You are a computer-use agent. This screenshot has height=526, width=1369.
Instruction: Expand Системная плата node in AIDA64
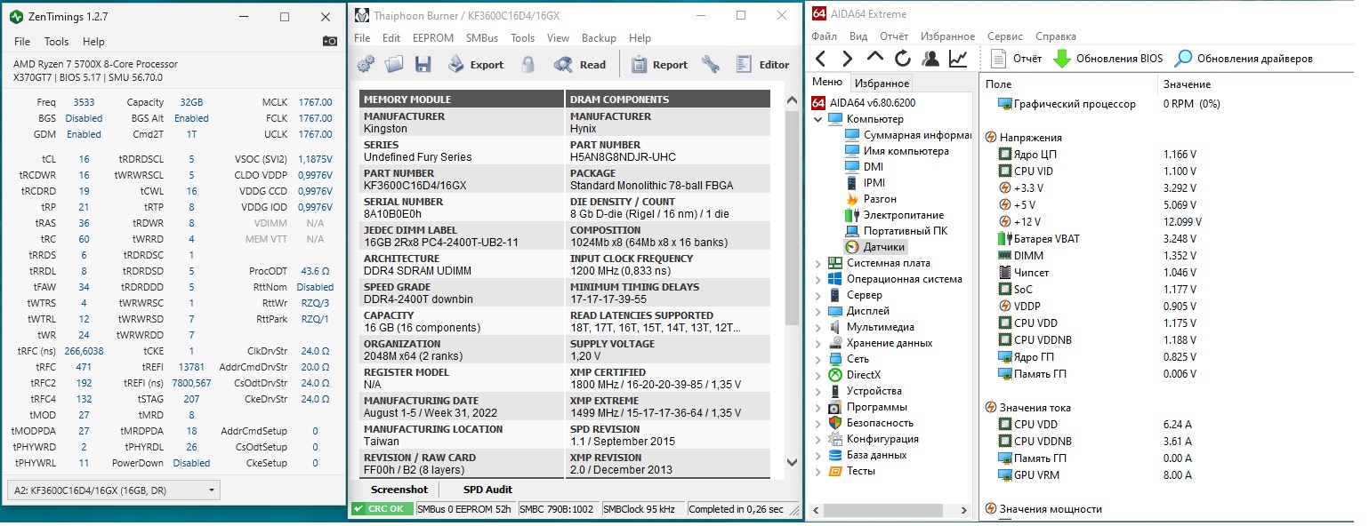[817, 263]
